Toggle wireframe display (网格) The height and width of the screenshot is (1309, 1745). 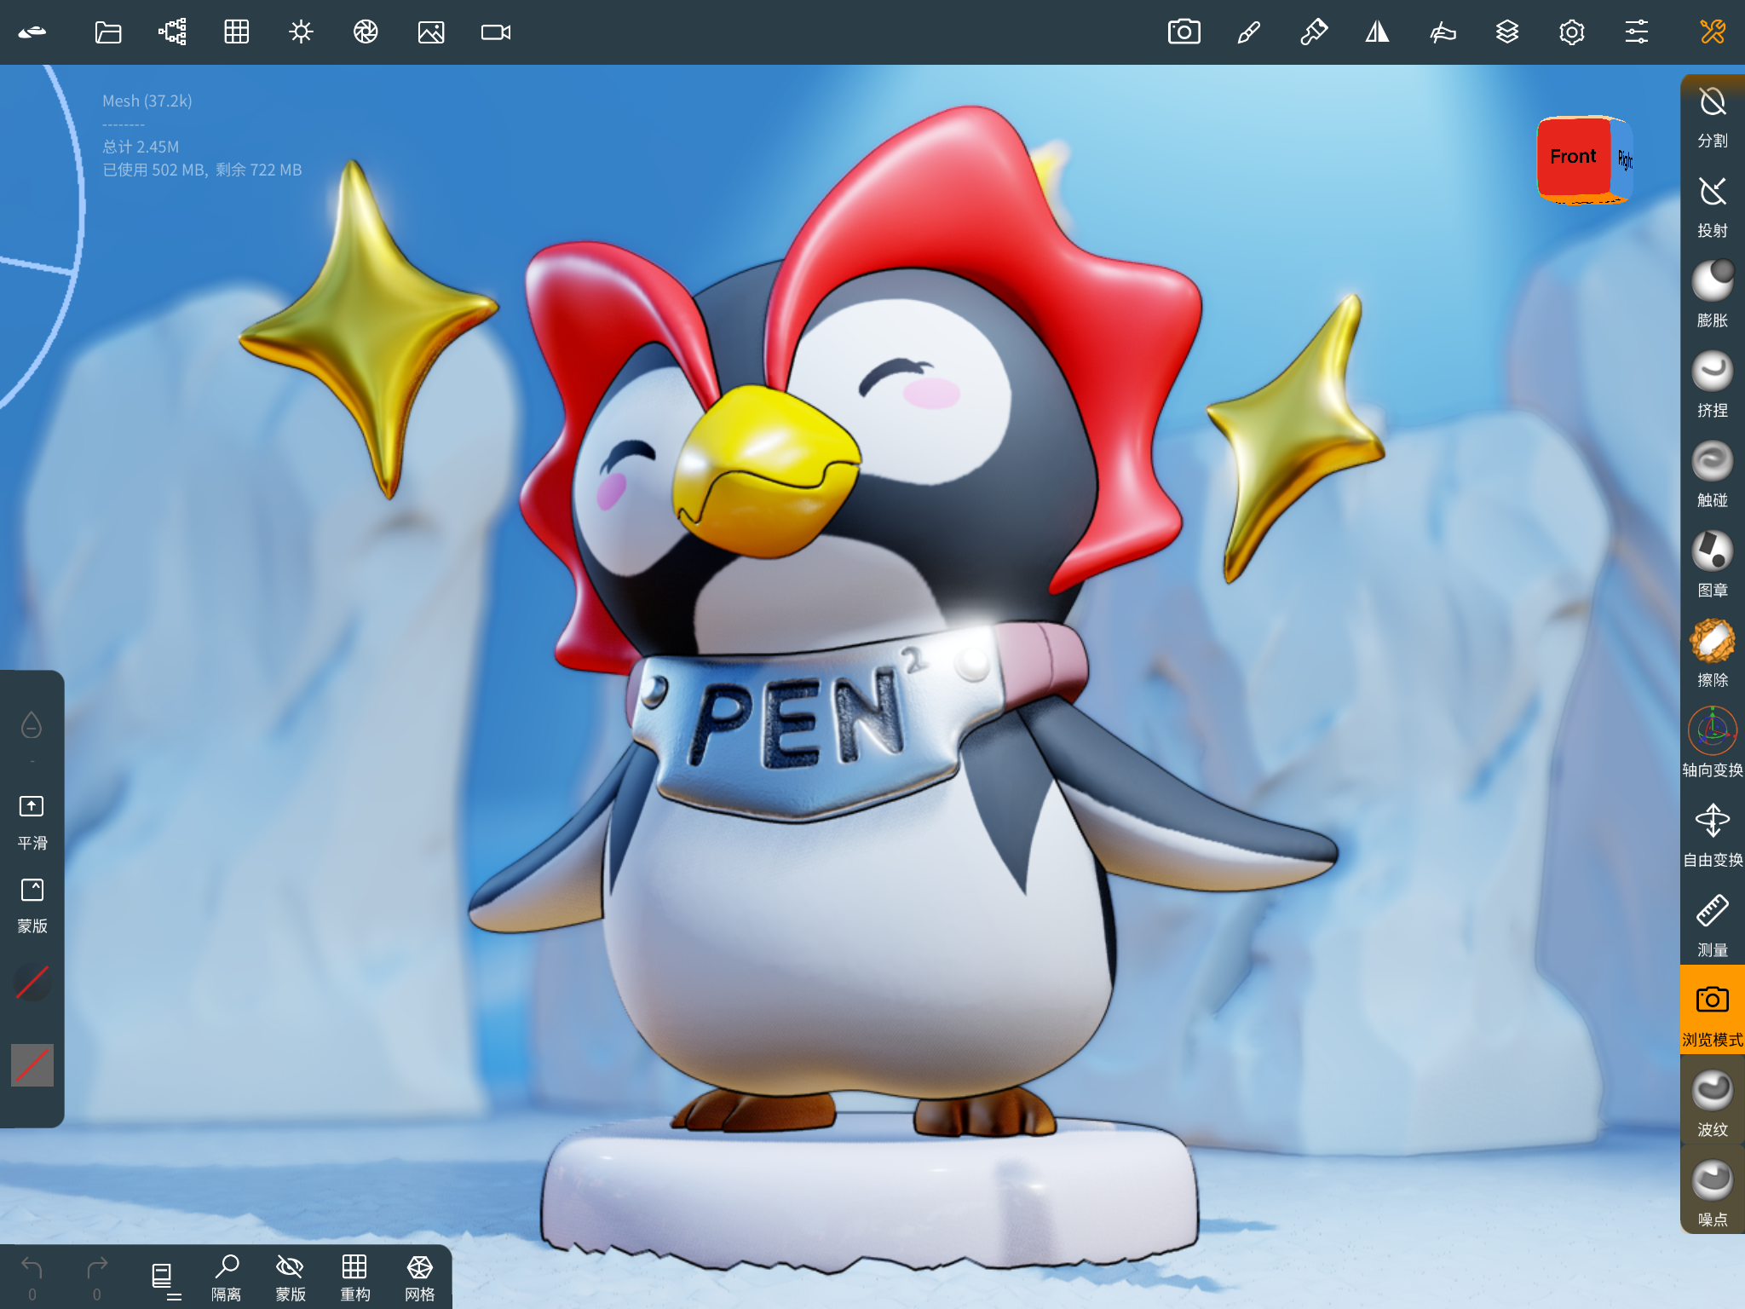[420, 1275]
